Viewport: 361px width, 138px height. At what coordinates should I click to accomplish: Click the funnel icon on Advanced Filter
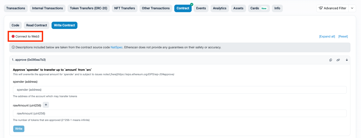(321, 8)
